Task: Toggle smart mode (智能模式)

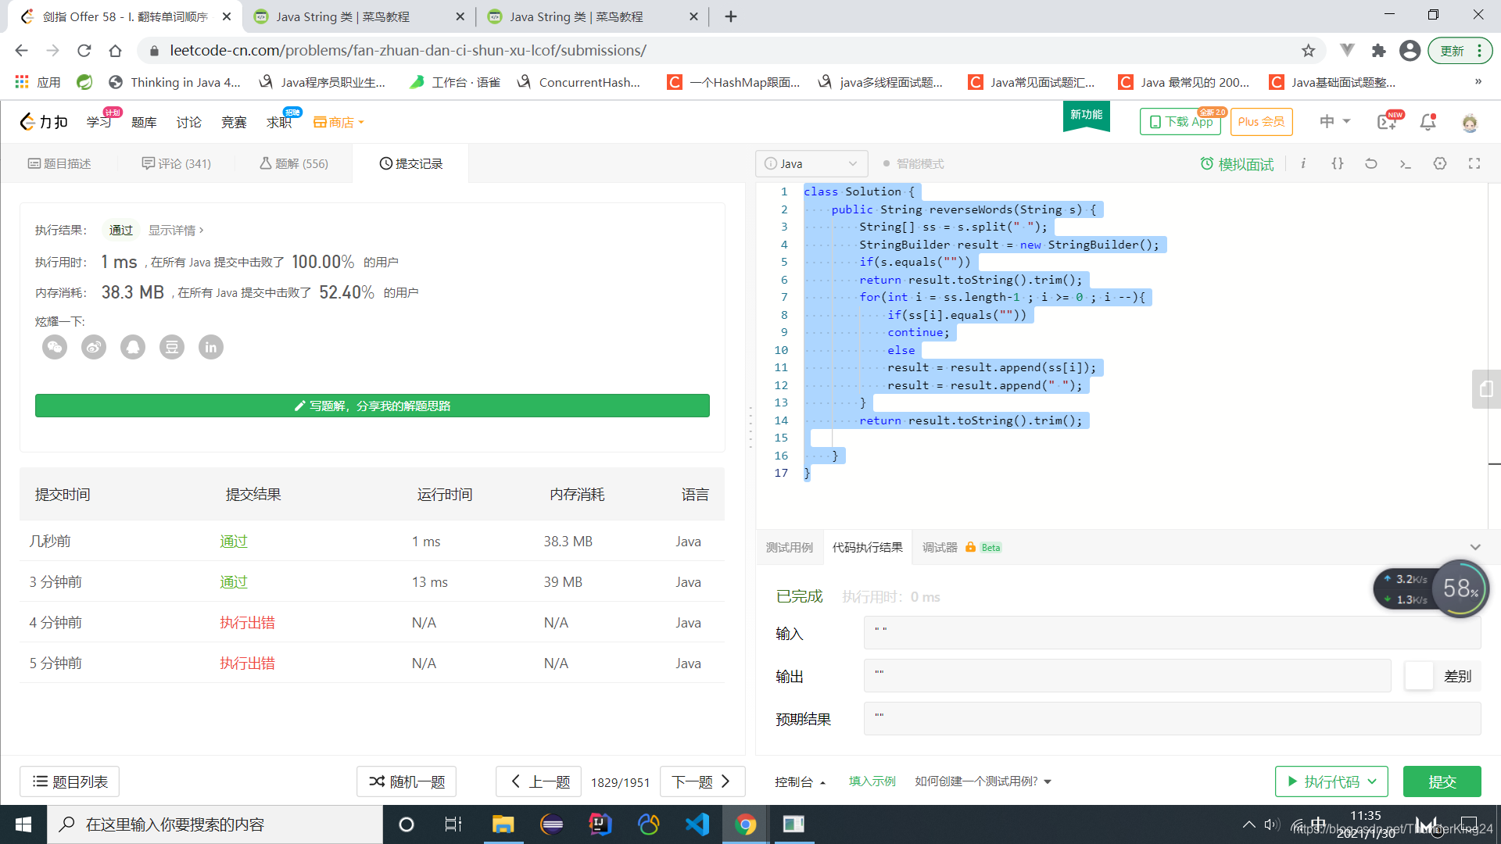Action: click(913, 164)
